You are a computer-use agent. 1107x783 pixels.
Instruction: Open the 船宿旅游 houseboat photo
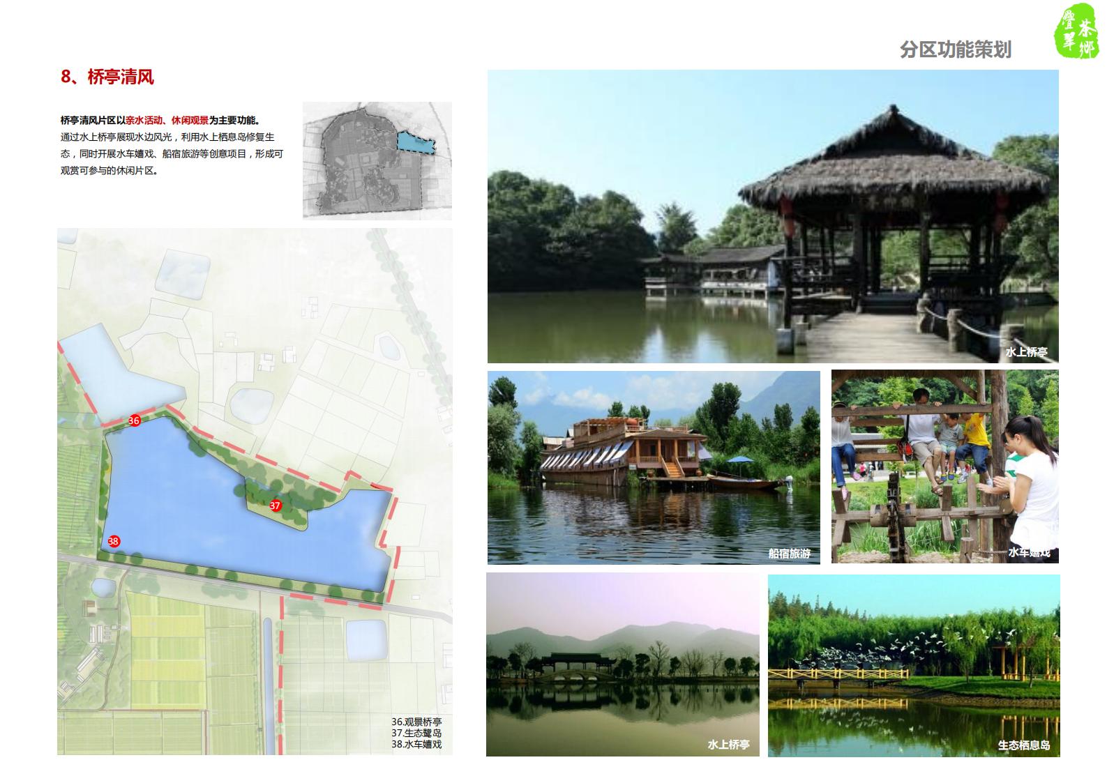(654, 467)
